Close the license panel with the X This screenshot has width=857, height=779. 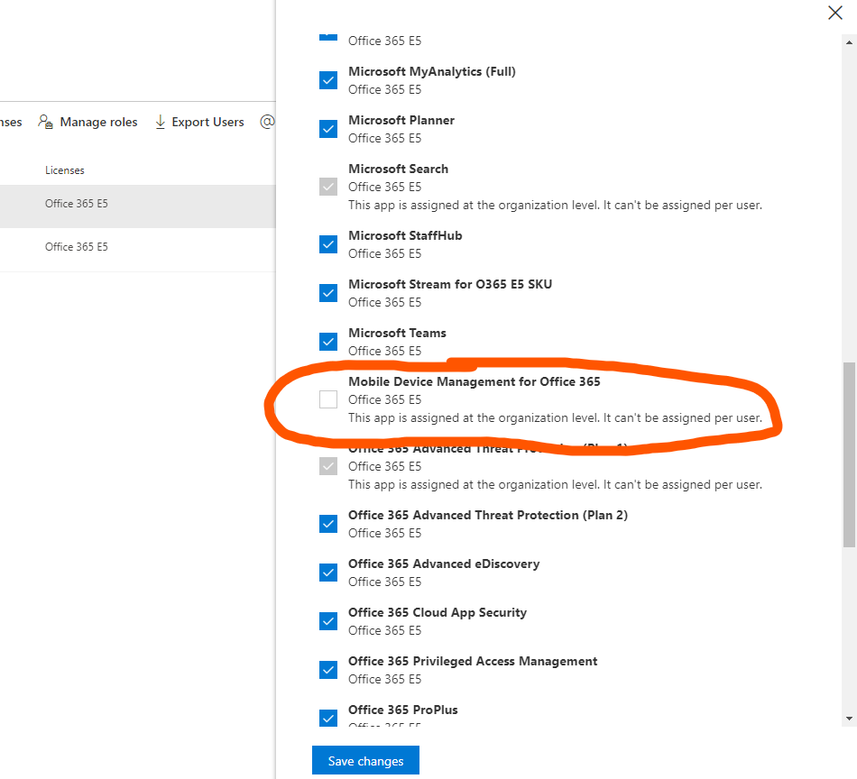834,13
